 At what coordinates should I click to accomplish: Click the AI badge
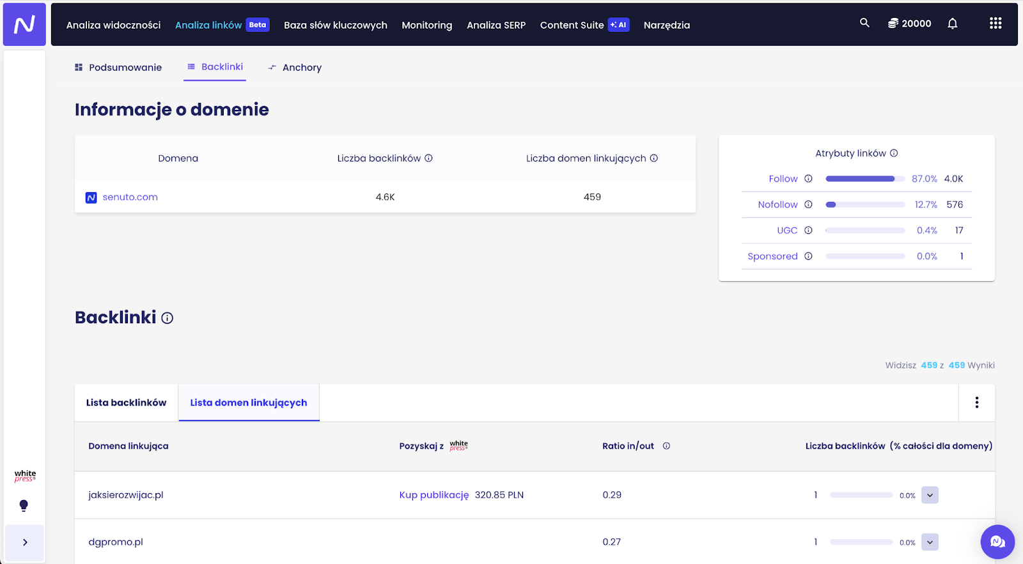(618, 25)
